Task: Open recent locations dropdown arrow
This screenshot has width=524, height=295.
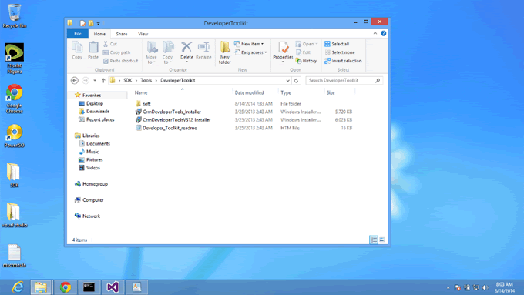Action: click(95, 81)
